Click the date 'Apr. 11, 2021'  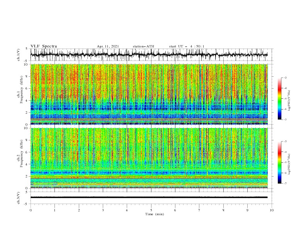click(x=108, y=46)
